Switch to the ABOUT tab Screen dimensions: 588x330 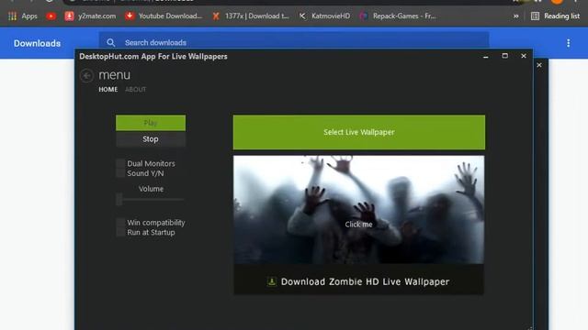click(x=135, y=90)
